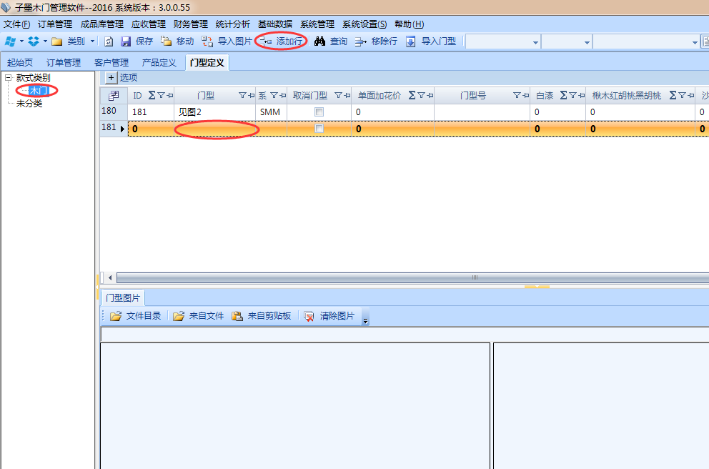The image size is (709, 469).
Task: Open the first empty combo box in toolbar
Action: (x=536, y=42)
